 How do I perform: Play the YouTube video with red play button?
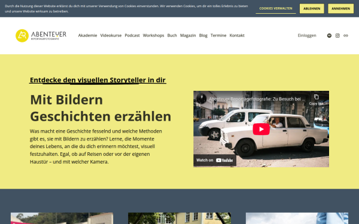point(261,129)
